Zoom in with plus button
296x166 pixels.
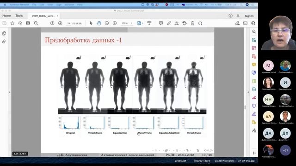[x=115, y=23]
